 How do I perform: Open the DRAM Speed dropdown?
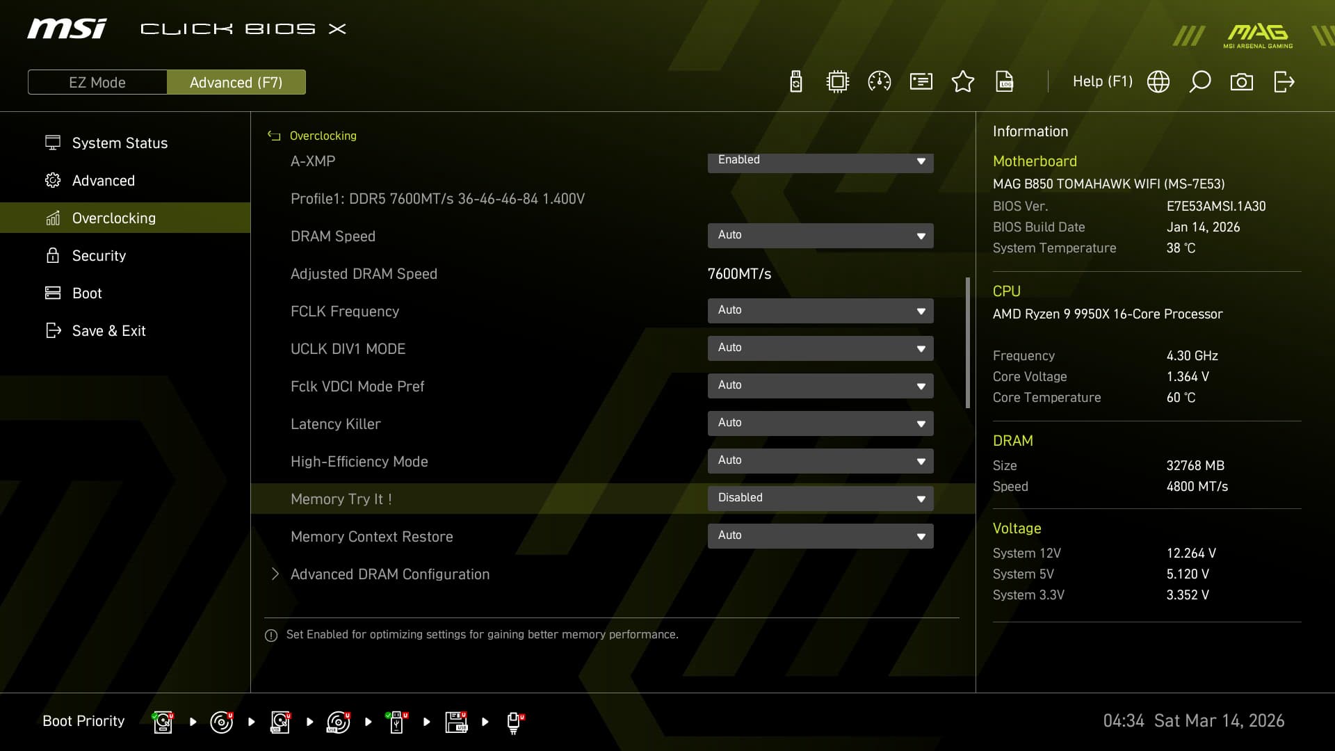pos(820,235)
